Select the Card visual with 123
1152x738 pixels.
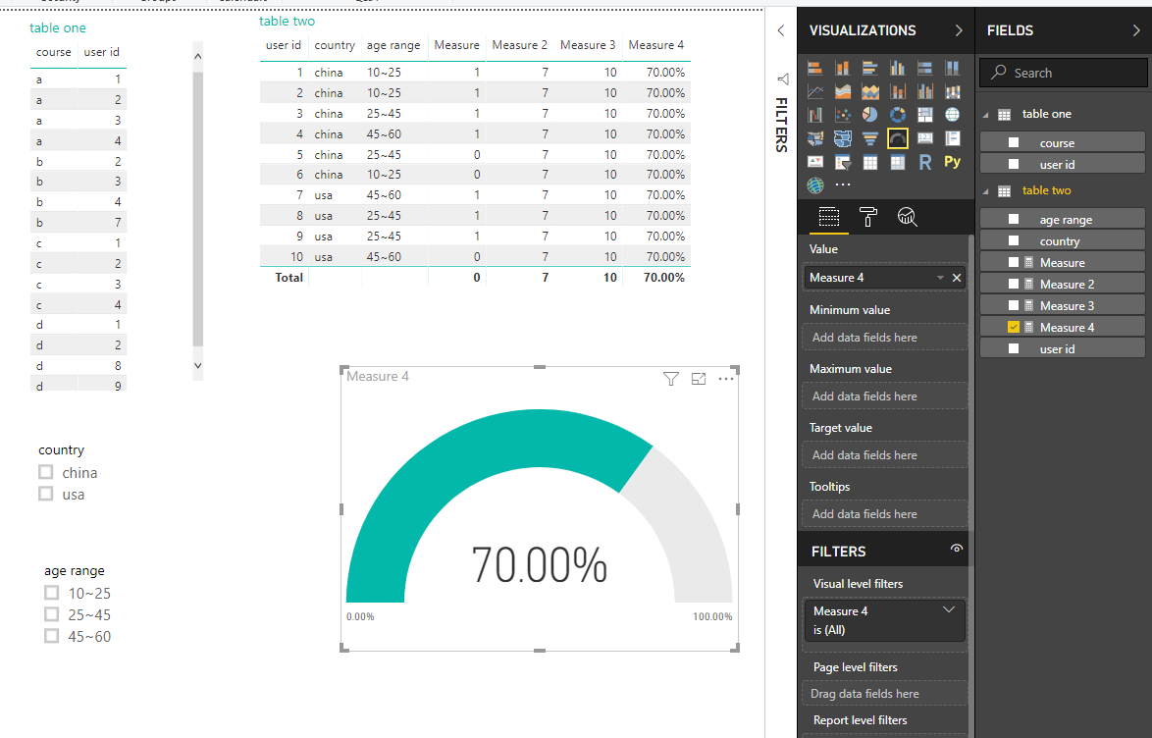925,138
